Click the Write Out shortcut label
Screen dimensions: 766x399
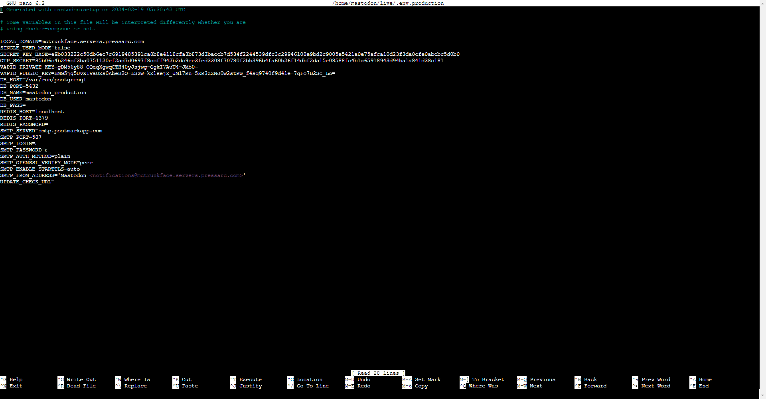pos(81,379)
